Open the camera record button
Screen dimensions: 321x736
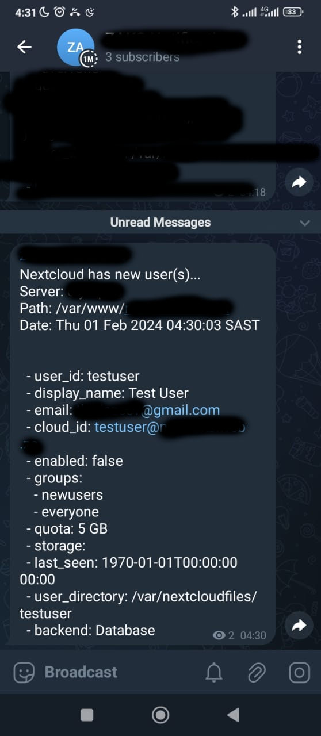pyautogui.click(x=299, y=672)
